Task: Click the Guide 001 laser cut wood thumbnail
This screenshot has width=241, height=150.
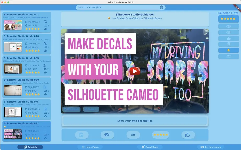Action: (x=13, y=25)
